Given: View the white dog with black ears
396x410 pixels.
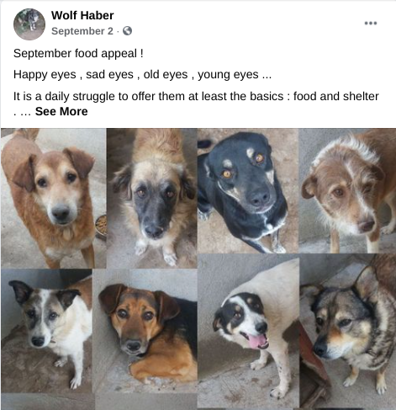Looking at the screenshot, I should [46, 331].
